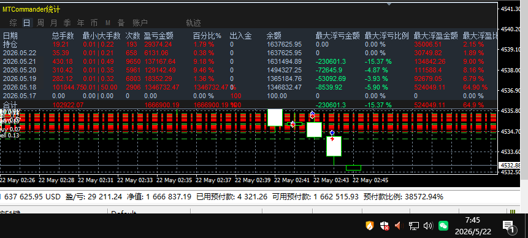
Task: Click the 余额 column header
Action: (274, 36)
